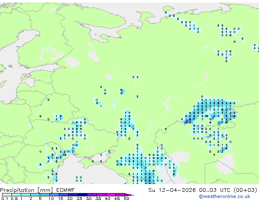
Task: Click the '15' legend scale label
Action: tap(60, 198)
